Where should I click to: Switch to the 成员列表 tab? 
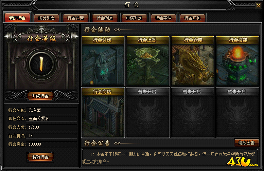[47, 18]
